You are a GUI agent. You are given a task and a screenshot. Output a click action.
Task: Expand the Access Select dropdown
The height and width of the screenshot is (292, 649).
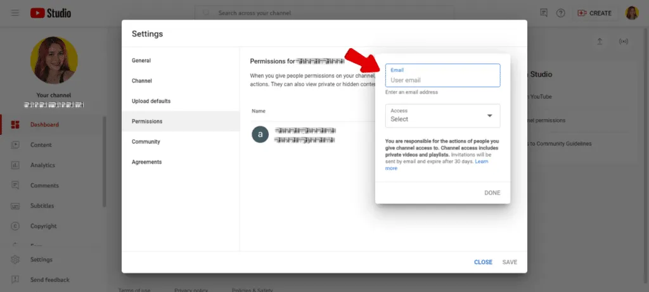coord(442,116)
